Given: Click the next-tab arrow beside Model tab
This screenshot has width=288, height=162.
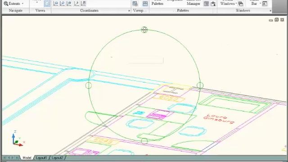Looking at the screenshot, I should pos(13,157).
